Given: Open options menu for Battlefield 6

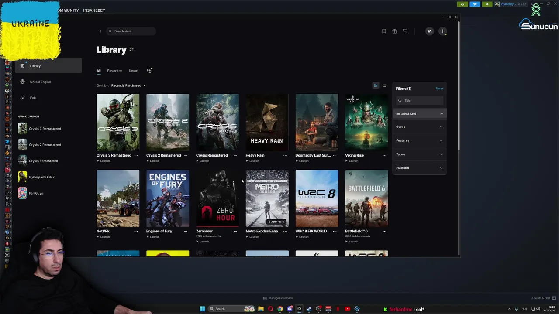Looking at the screenshot, I should pyautogui.click(x=384, y=231).
